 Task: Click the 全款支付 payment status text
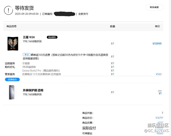click(83, 14)
